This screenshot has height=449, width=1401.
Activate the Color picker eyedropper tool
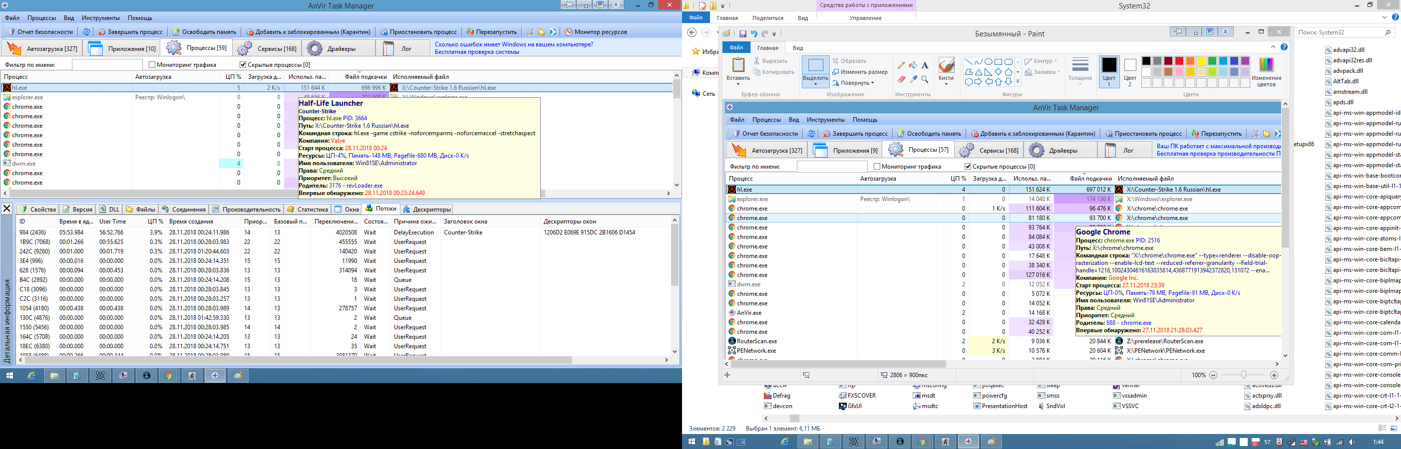point(913,79)
